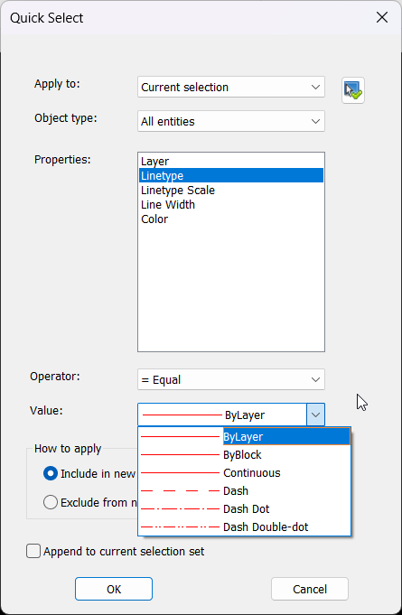Confirm with the OK button
The image size is (402, 615).
coord(114,589)
